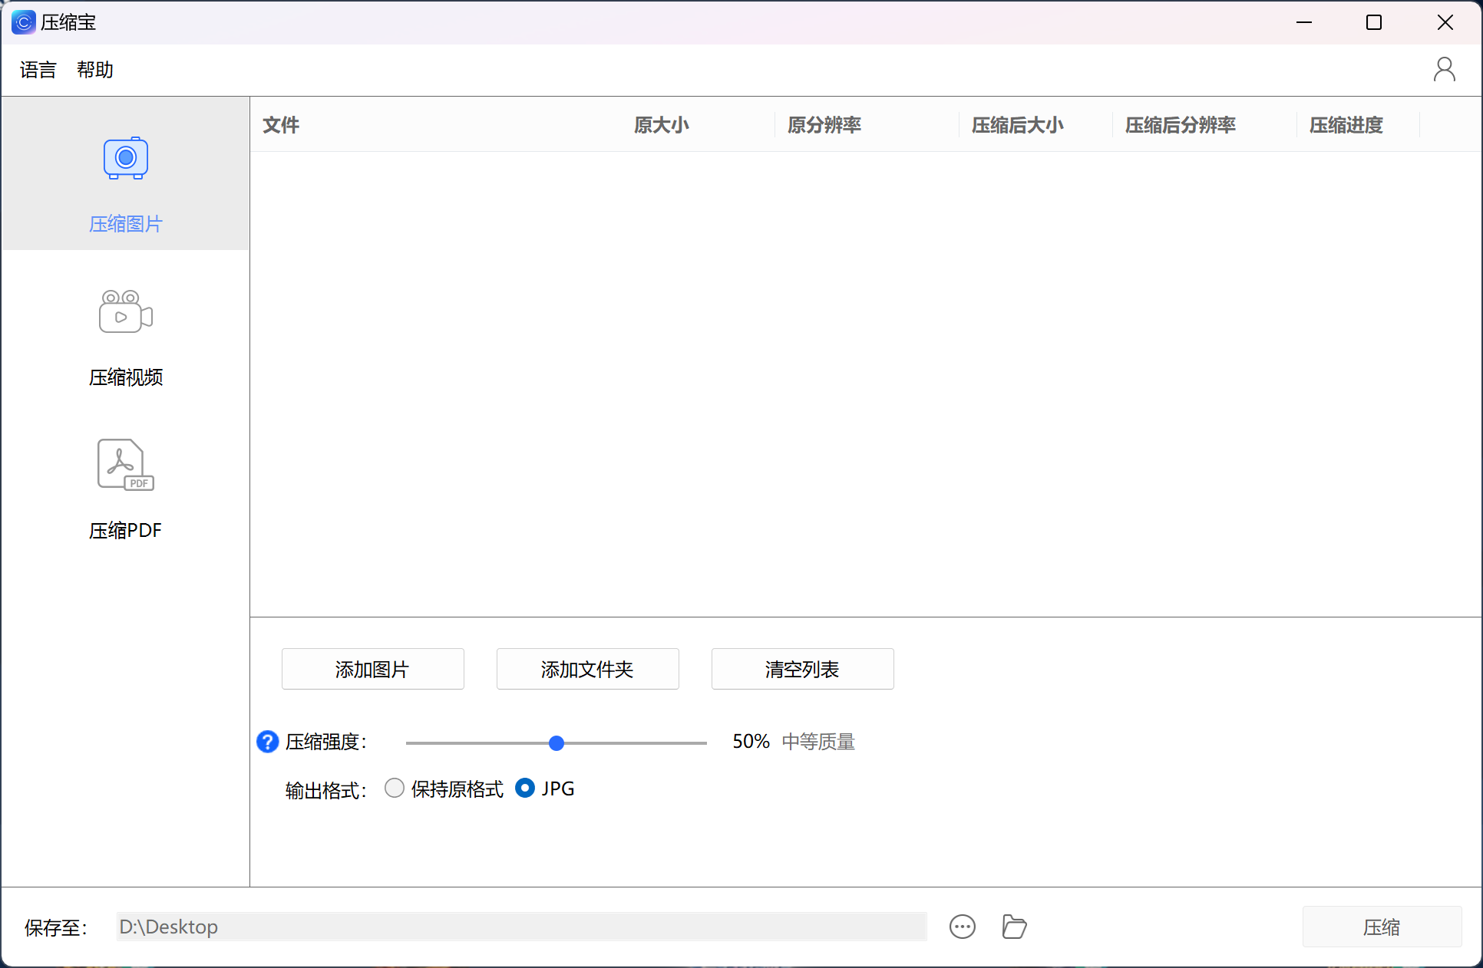This screenshot has width=1483, height=968.
Task: Sort by the 文件 column header
Action: (x=281, y=125)
